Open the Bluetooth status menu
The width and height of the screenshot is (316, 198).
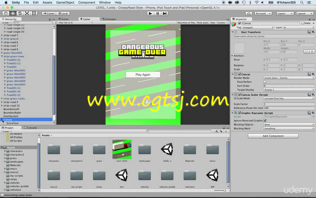[250, 2]
